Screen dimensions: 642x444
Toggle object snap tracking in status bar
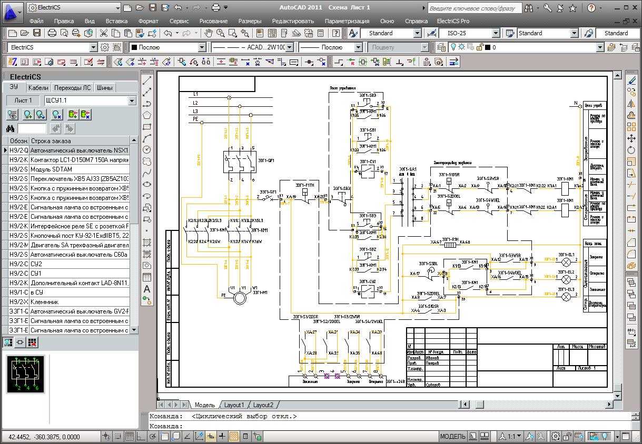pos(187,436)
